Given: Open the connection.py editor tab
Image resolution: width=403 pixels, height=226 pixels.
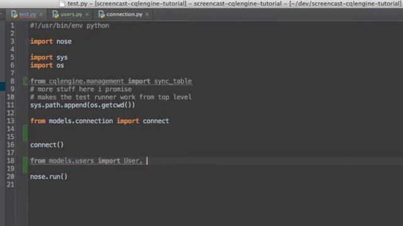Looking at the screenshot, I should tap(125, 14).
